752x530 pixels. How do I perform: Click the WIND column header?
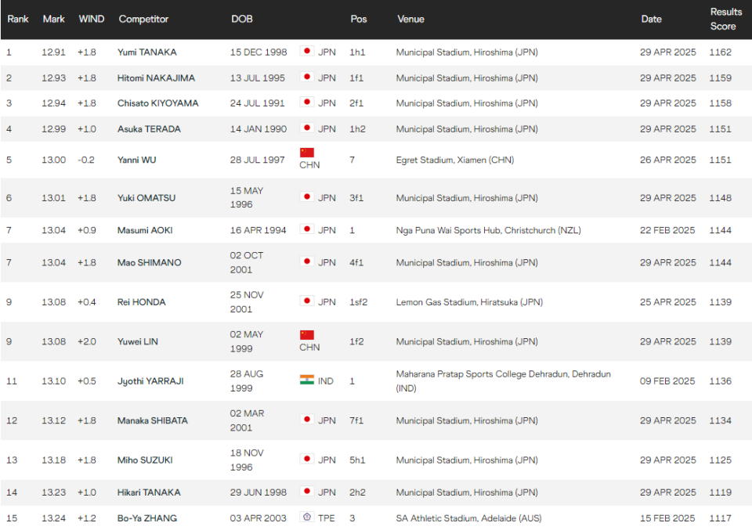point(92,20)
